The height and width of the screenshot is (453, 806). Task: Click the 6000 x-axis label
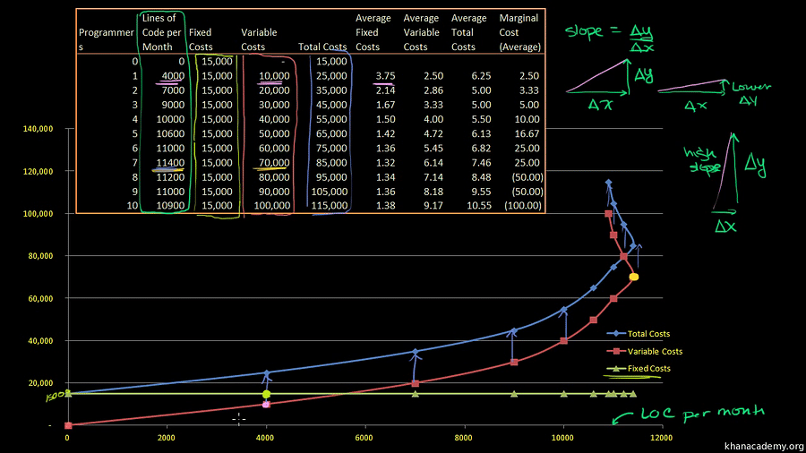(x=364, y=438)
